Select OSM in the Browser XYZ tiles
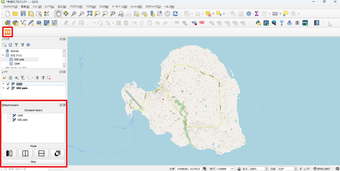Image resolution: width=340 pixels, height=171 pixels. pos(17,64)
